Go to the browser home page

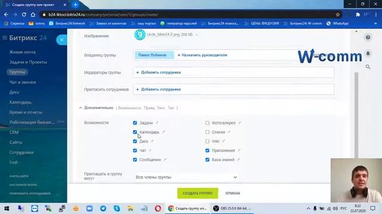pyautogui.click(x=33, y=14)
